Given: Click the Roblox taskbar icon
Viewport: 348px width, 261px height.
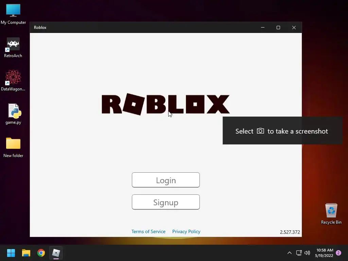Looking at the screenshot, I should coord(56,253).
